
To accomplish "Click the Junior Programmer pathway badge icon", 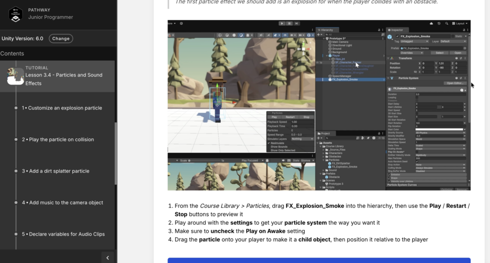I will click(16, 13).
